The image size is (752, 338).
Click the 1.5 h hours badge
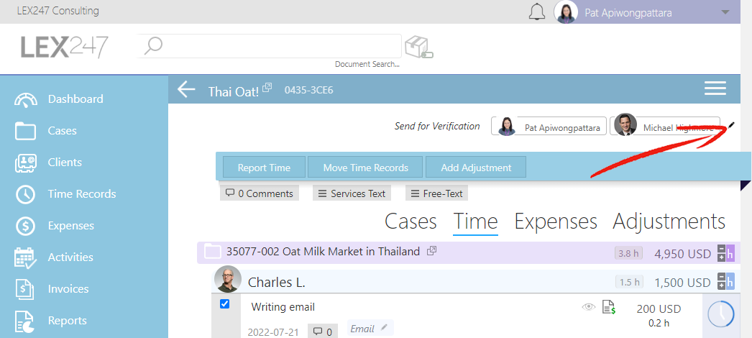pyautogui.click(x=629, y=282)
